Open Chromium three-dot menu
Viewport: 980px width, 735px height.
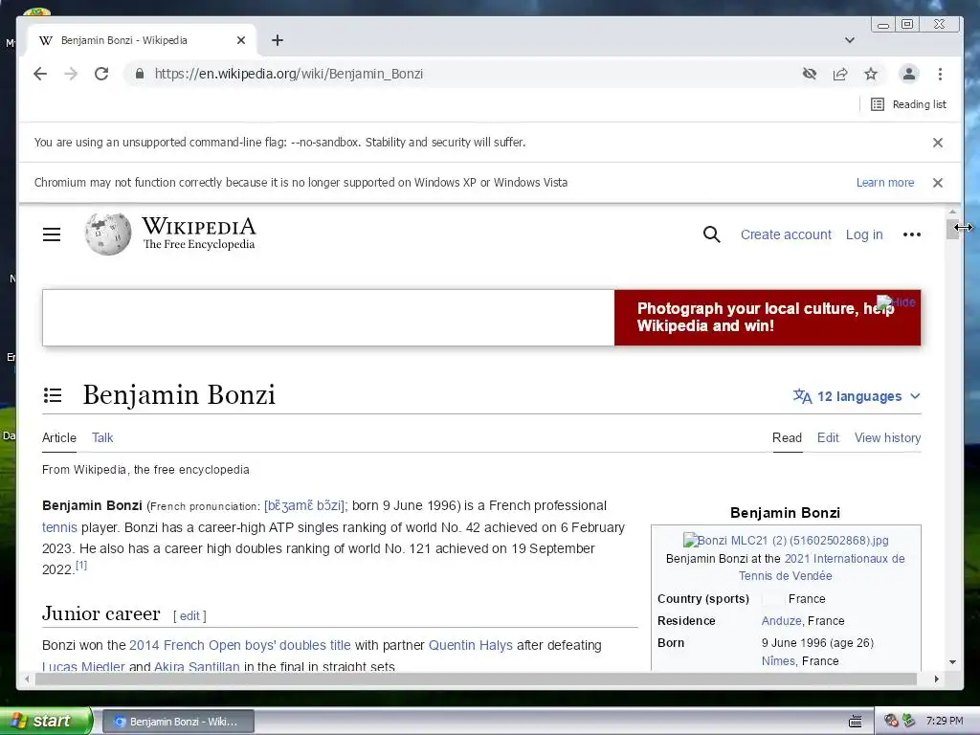pos(940,74)
